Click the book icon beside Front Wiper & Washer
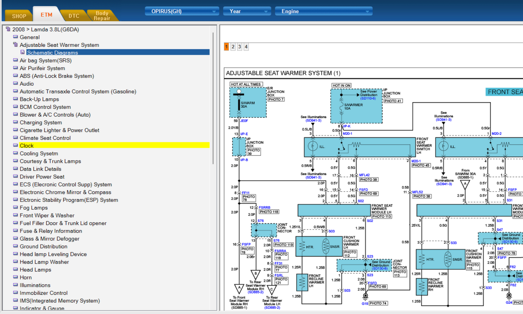Viewport: 523px width, 314px height. tap(15, 215)
